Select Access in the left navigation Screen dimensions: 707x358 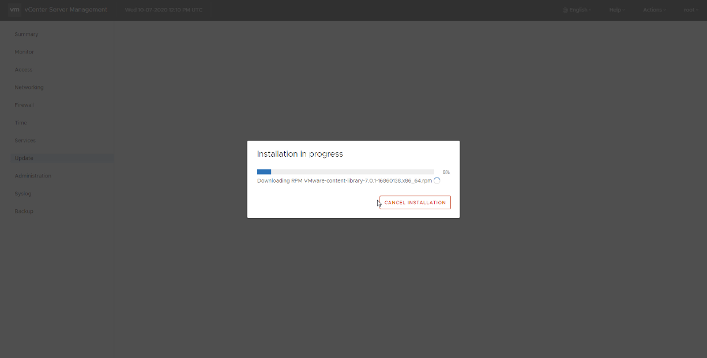[24, 70]
